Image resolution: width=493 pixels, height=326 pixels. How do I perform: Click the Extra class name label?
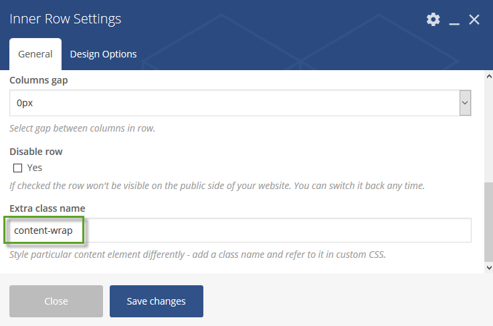pos(47,208)
